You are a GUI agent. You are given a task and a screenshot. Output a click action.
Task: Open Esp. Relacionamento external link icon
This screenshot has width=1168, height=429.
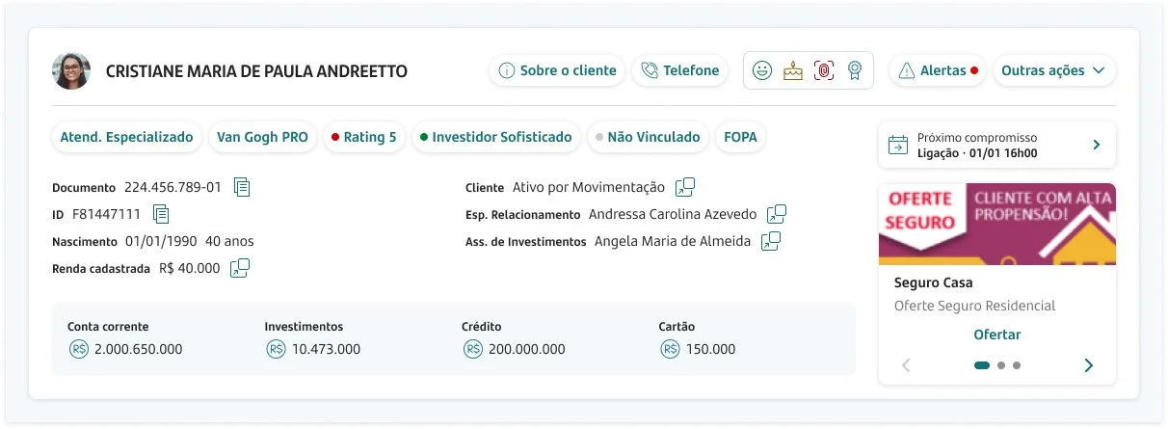pos(777,214)
